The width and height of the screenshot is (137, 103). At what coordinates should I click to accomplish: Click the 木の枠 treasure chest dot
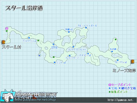[112, 51]
